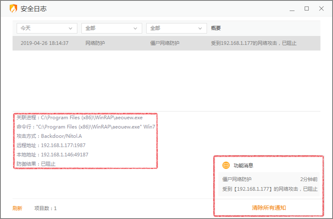
Task: Expand the second 全部 filter dropdown
Action: [176, 28]
